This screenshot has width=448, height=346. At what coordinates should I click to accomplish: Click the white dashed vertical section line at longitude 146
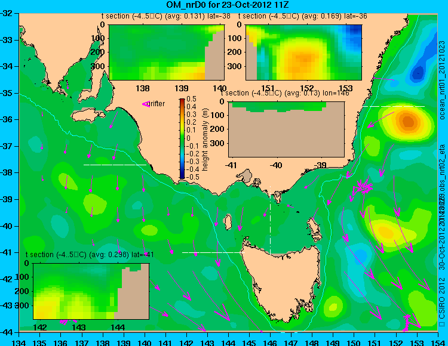point(270,220)
